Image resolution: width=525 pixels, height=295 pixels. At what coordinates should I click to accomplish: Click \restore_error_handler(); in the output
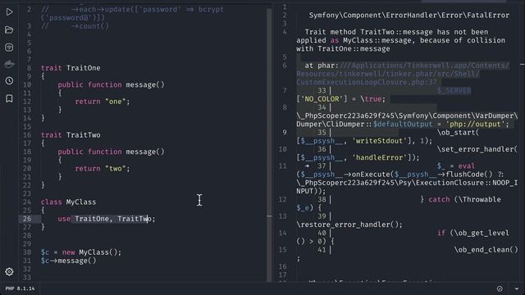tap(349, 225)
